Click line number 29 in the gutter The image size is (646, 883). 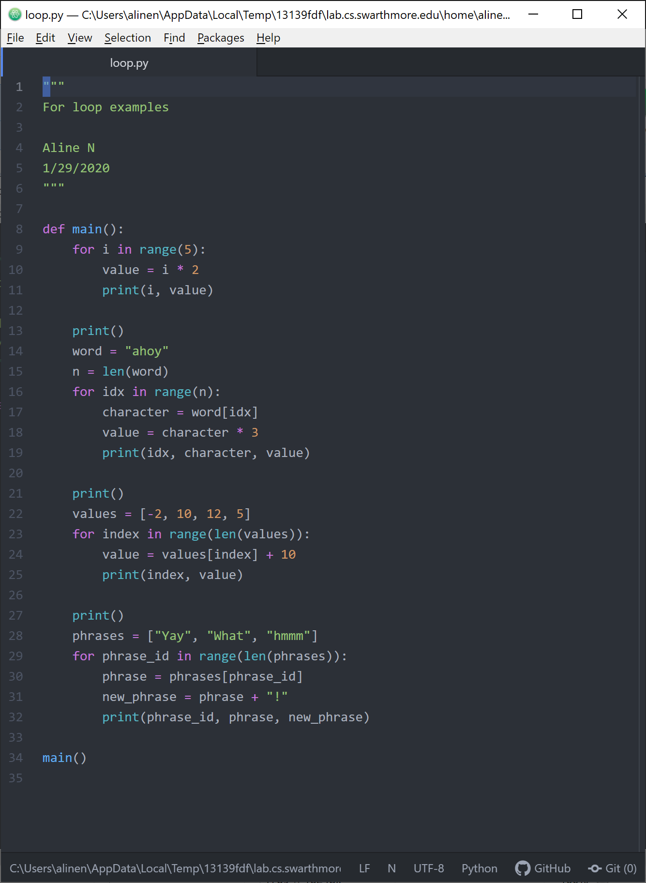click(x=15, y=656)
